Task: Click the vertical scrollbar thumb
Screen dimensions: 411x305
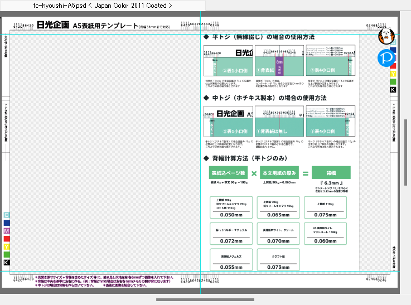Action: point(405,152)
